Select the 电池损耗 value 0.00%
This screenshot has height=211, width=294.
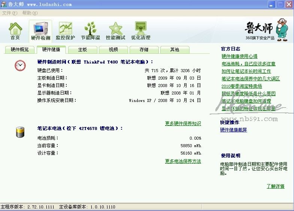(x=195, y=138)
